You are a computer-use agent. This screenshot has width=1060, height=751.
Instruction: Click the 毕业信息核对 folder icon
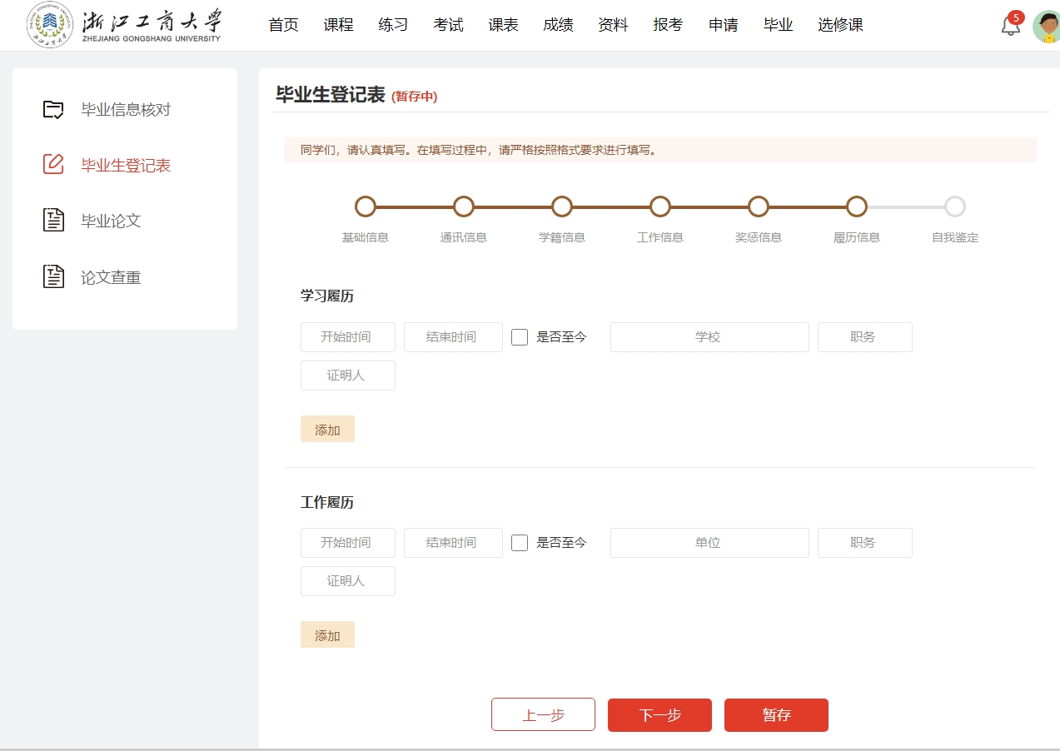tap(53, 110)
